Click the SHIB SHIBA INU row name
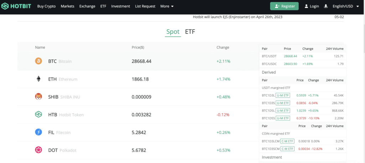This screenshot has width=365, height=163. (64, 97)
